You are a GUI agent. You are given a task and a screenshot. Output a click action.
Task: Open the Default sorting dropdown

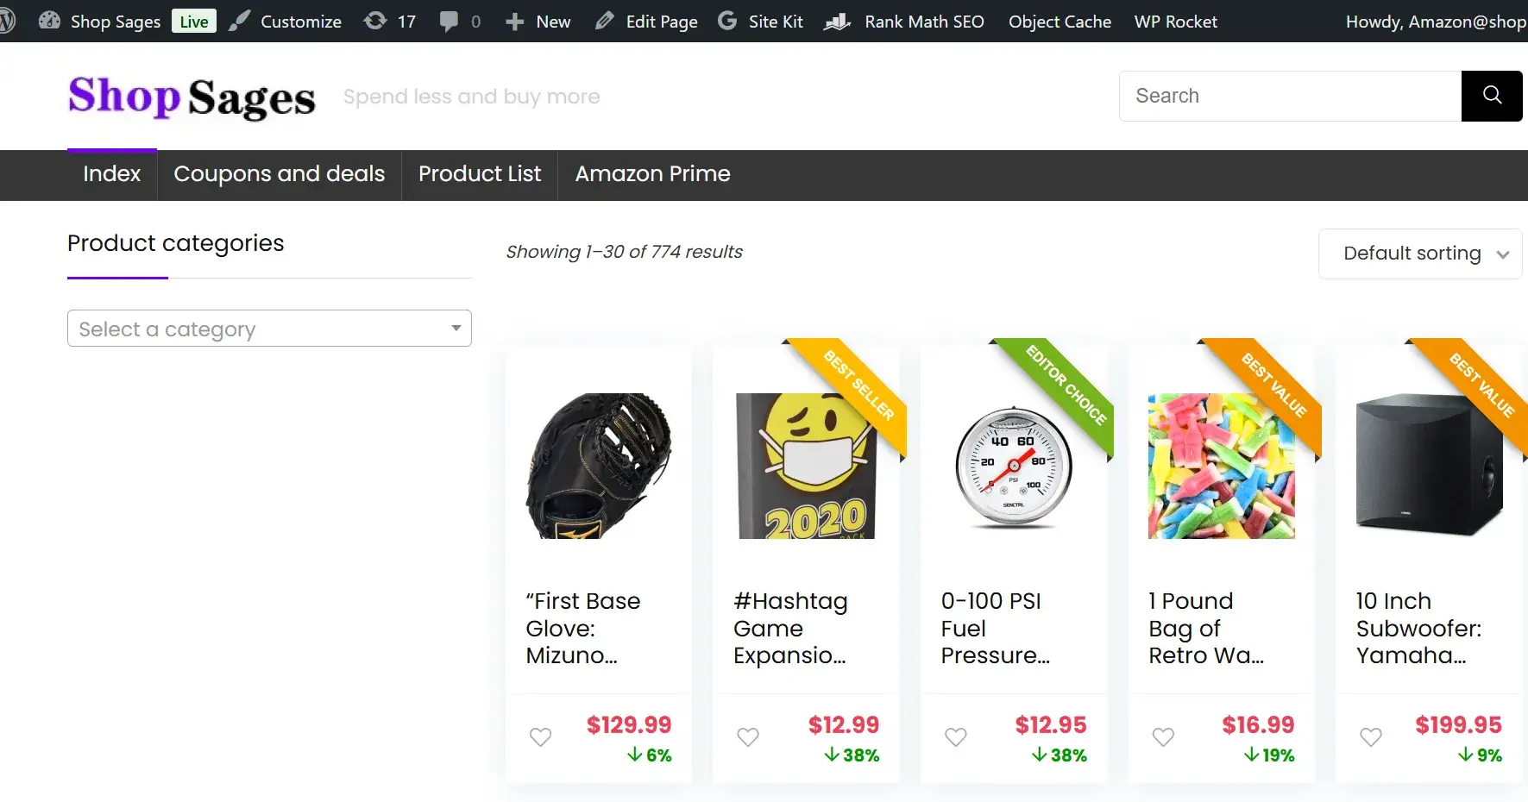[x=1420, y=254]
